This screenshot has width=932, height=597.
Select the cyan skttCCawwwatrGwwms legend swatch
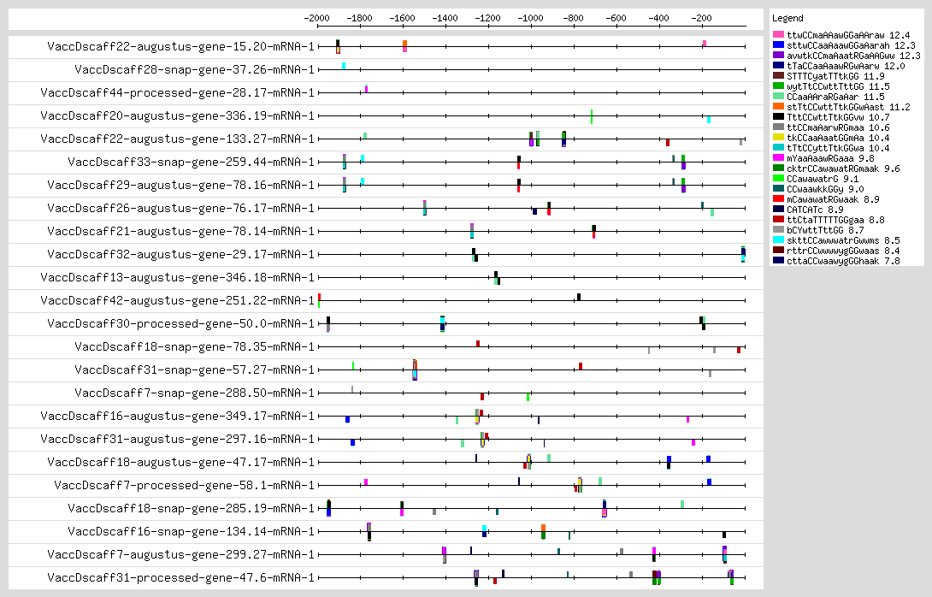coord(777,240)
